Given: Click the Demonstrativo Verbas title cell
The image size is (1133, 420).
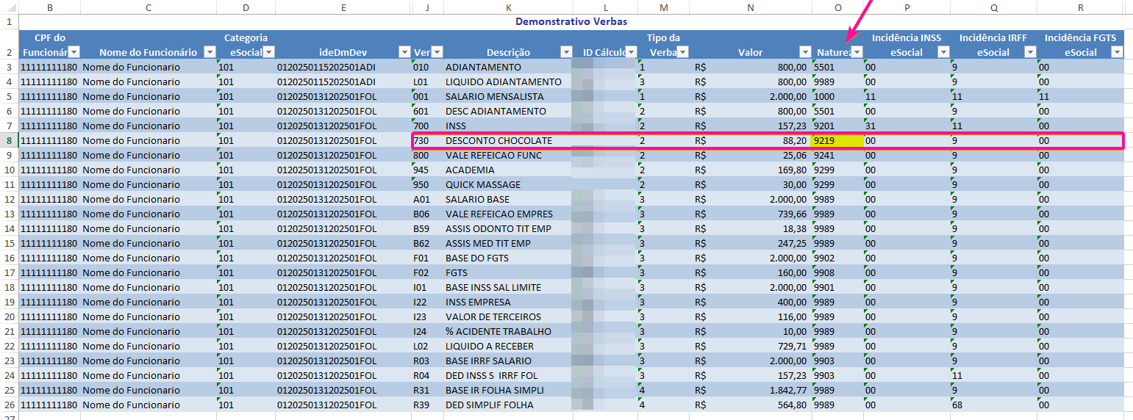Looking at the screenshot, I should click(x=571, y=21).
